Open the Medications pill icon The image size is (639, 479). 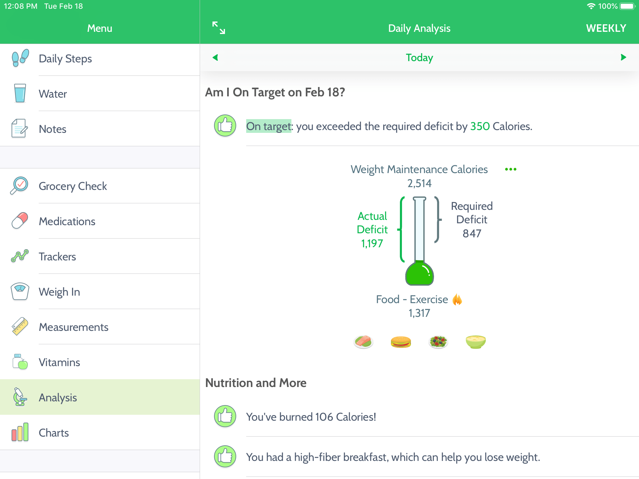20,221
